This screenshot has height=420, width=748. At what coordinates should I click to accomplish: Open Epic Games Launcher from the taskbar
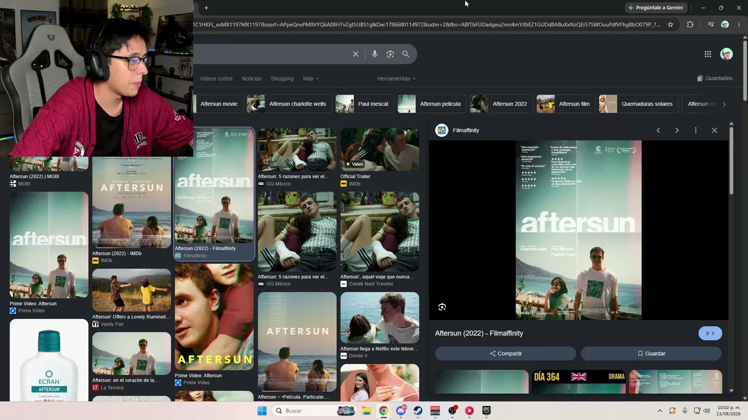[x=486, y=411]
